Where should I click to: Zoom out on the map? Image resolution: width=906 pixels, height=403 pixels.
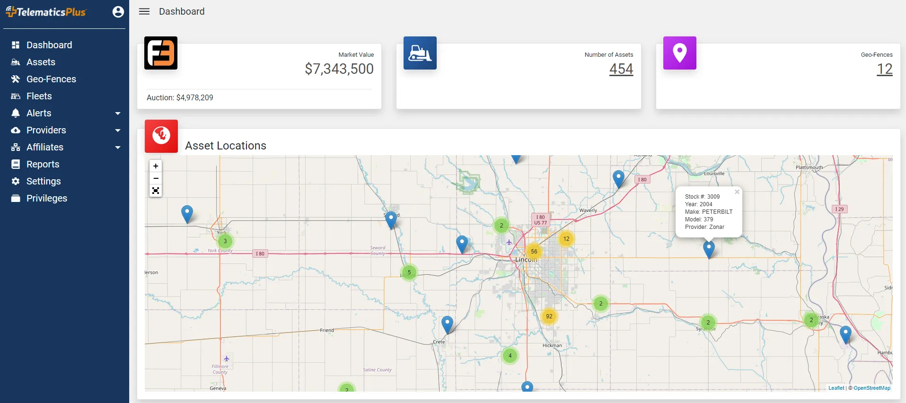tap(156, 178)
